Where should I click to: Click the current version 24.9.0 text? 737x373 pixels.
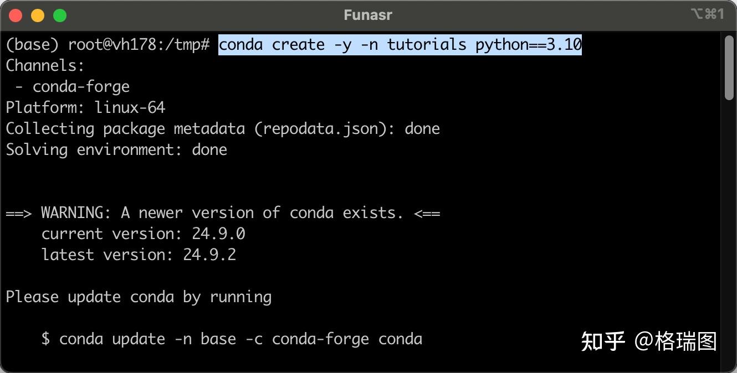tap(143, 234)
